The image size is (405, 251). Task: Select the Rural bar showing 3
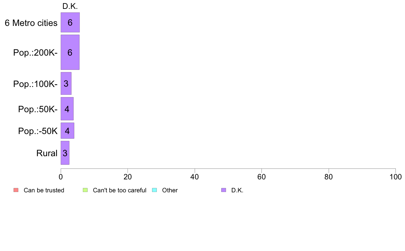(65, 153)
